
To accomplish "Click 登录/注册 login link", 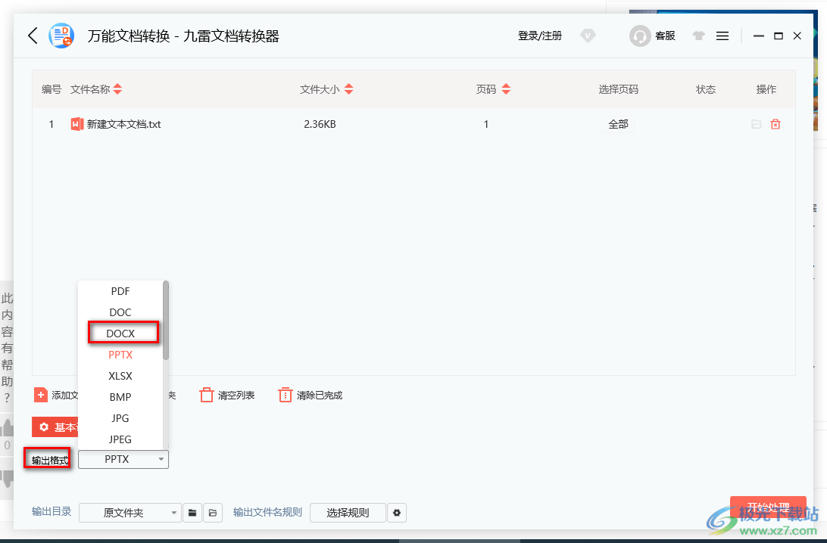I will pos(539,36).
